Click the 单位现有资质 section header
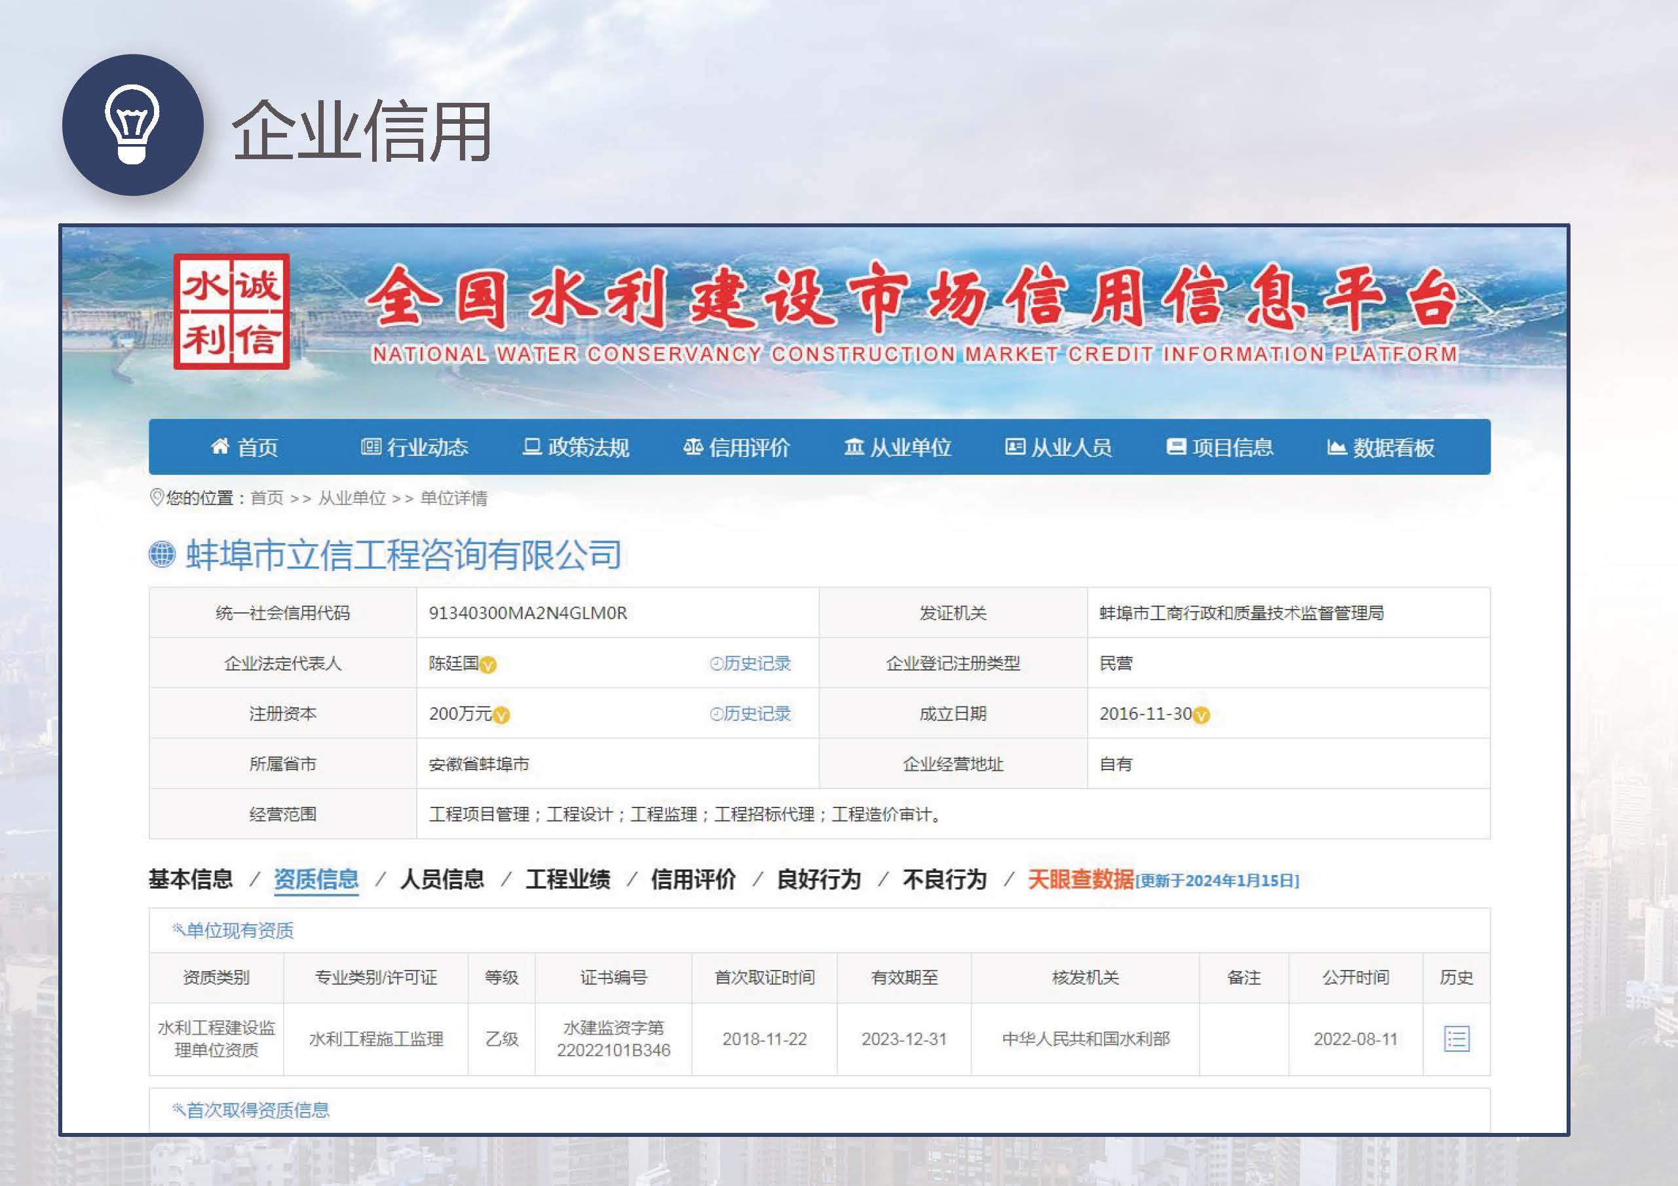This screenshot has width=1678, height=1186. [x=233, y=930]
